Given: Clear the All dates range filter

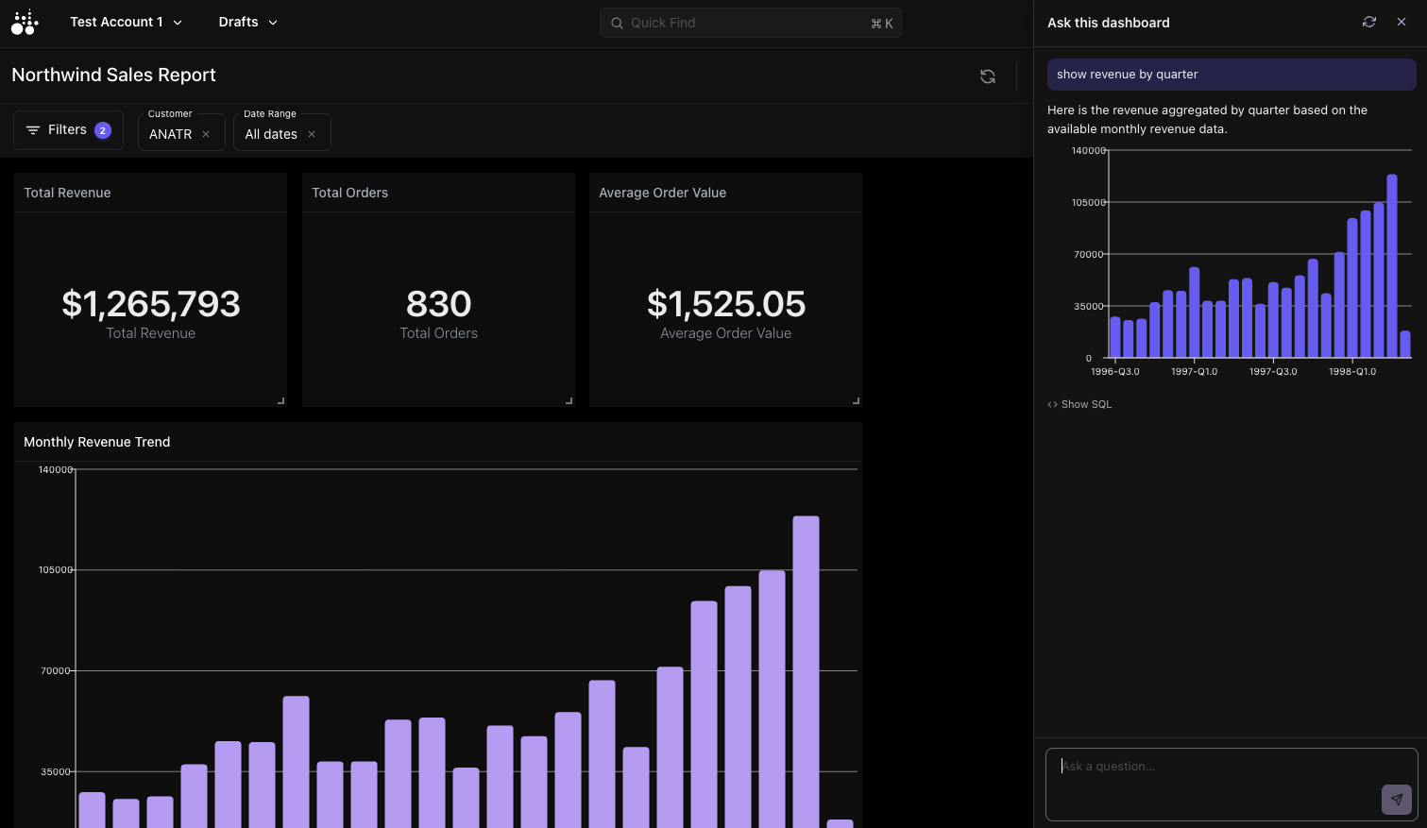Looking at the screenshot, I should [312, 134].
